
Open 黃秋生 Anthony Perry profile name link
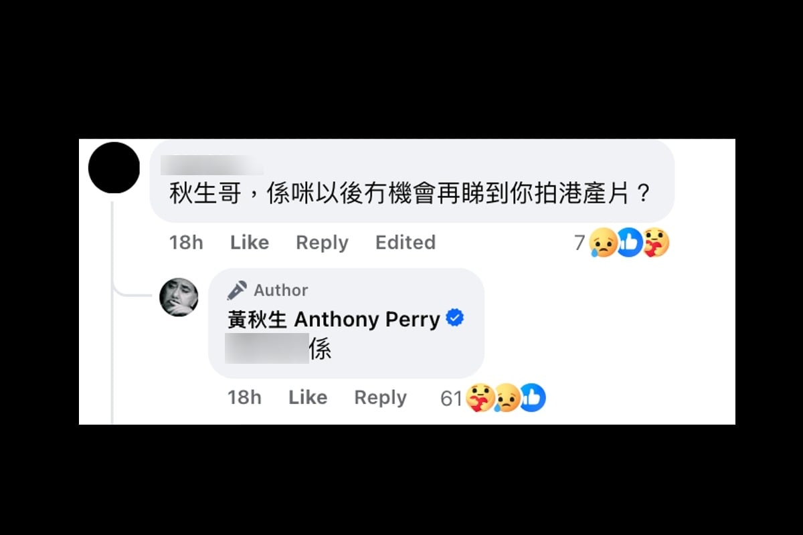pyautogui.click(x=334, y=319)
